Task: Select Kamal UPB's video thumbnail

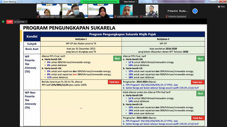Action: 152,11
